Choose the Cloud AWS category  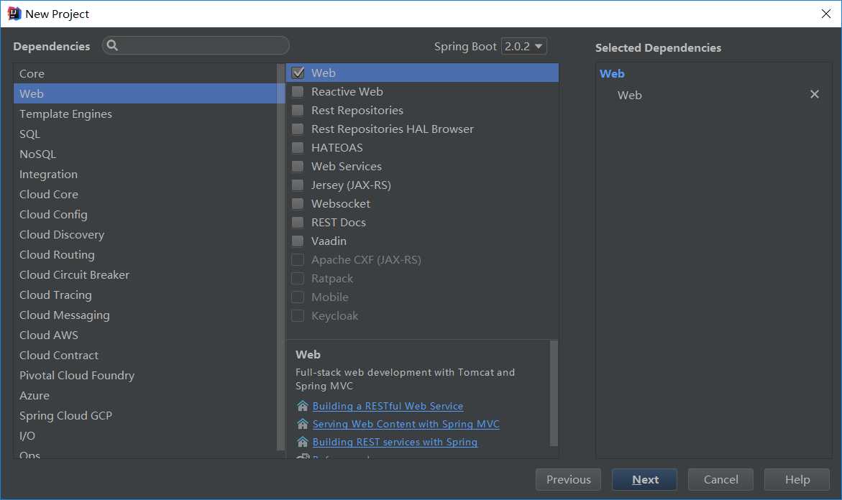pos(145,335)
